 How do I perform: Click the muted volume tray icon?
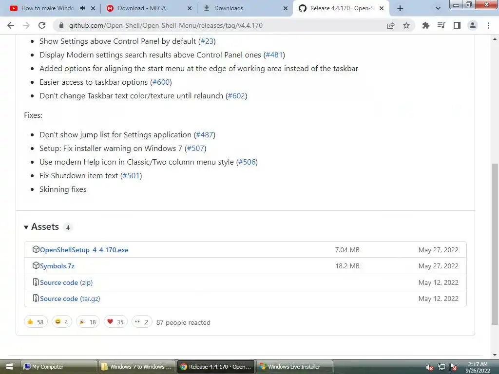(429, 367)
